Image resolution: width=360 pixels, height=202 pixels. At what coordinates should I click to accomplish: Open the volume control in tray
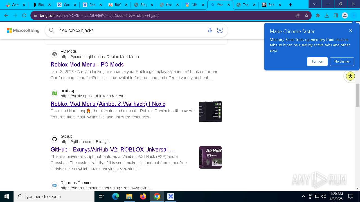pyautogui.click(x=324, y=196)
